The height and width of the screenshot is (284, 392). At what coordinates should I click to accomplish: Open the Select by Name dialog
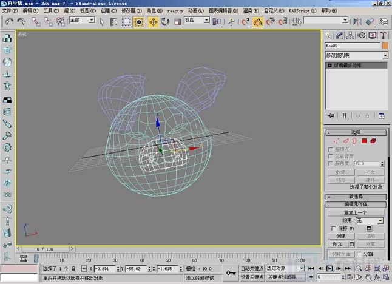[113, 22]
